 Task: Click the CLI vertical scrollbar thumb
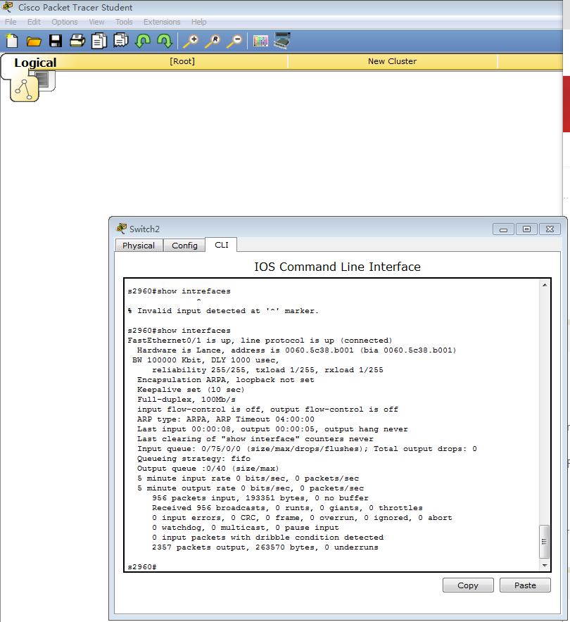tap(544, 542)
